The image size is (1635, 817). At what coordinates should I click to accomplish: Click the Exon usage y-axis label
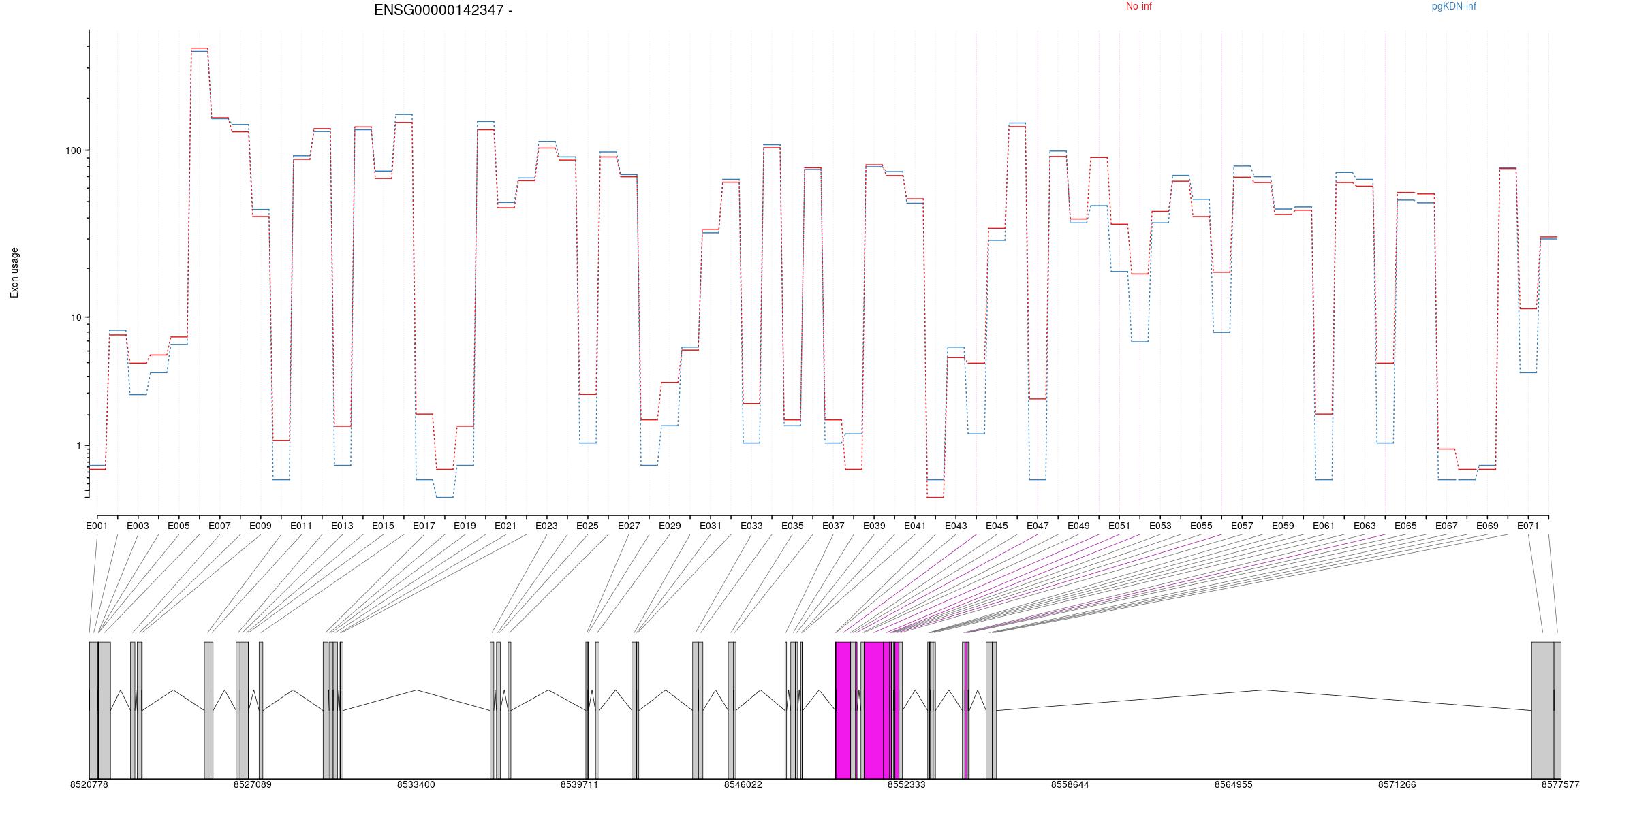[14, 272]
